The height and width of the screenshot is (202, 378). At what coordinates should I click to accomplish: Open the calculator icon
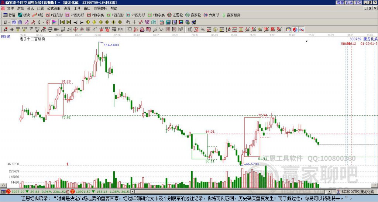pyautogui.click(x=168, y=22)
